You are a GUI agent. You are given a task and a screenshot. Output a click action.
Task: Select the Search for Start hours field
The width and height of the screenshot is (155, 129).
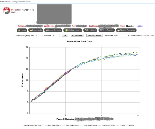124,36
